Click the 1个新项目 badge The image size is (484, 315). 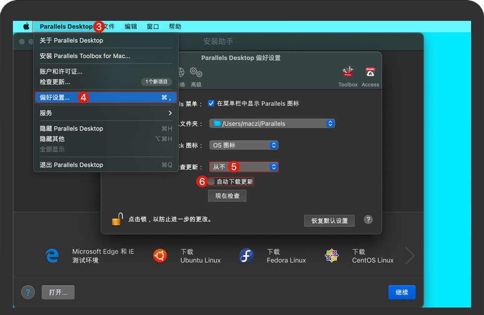pyautogui.click(x=156, y=81)
